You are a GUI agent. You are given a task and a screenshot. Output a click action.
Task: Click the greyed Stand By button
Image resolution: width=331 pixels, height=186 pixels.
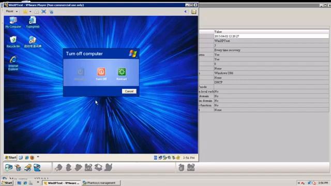coord(80,74)
